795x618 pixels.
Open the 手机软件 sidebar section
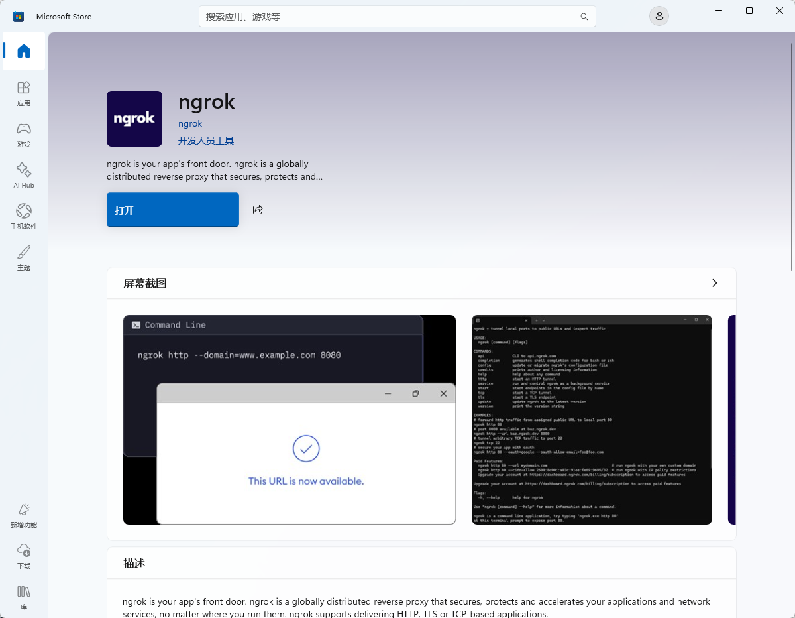point(24,217)
